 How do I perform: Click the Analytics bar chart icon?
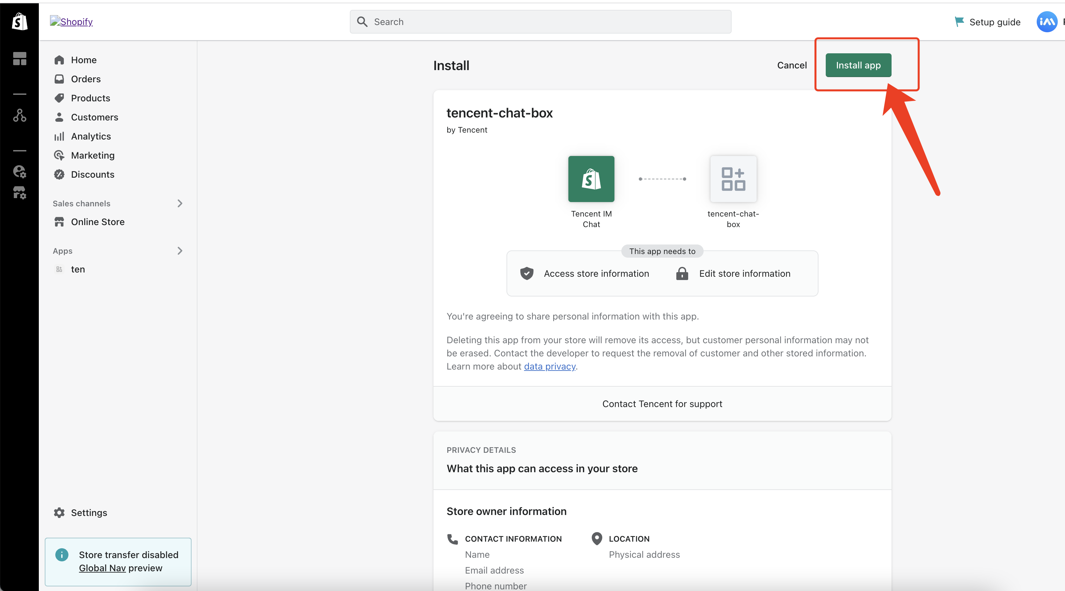(59, 136)
